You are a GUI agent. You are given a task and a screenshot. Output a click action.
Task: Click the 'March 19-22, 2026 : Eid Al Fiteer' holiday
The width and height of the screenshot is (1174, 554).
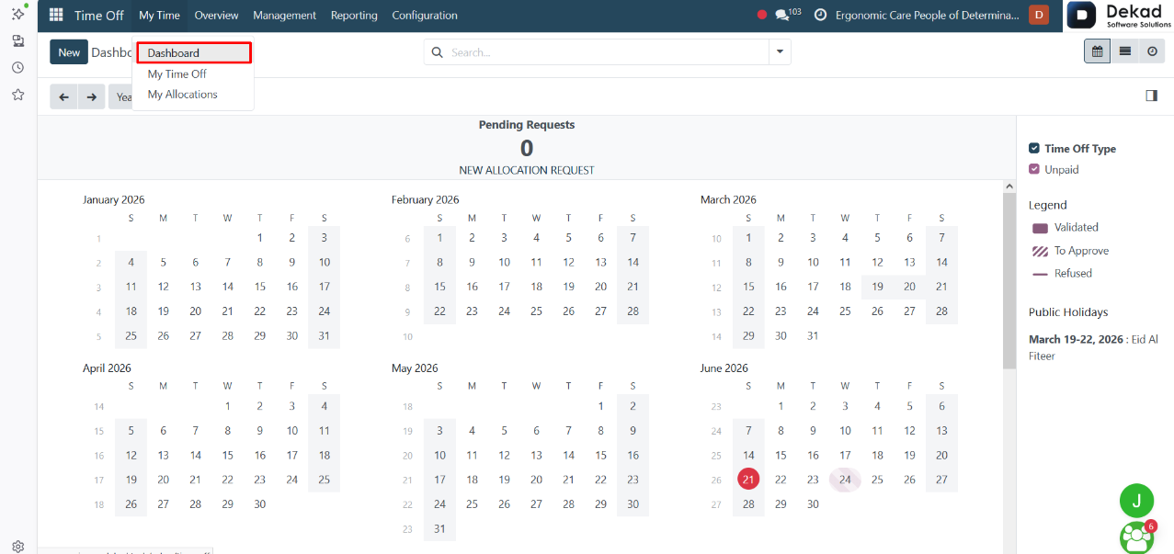click(1093, 347)
